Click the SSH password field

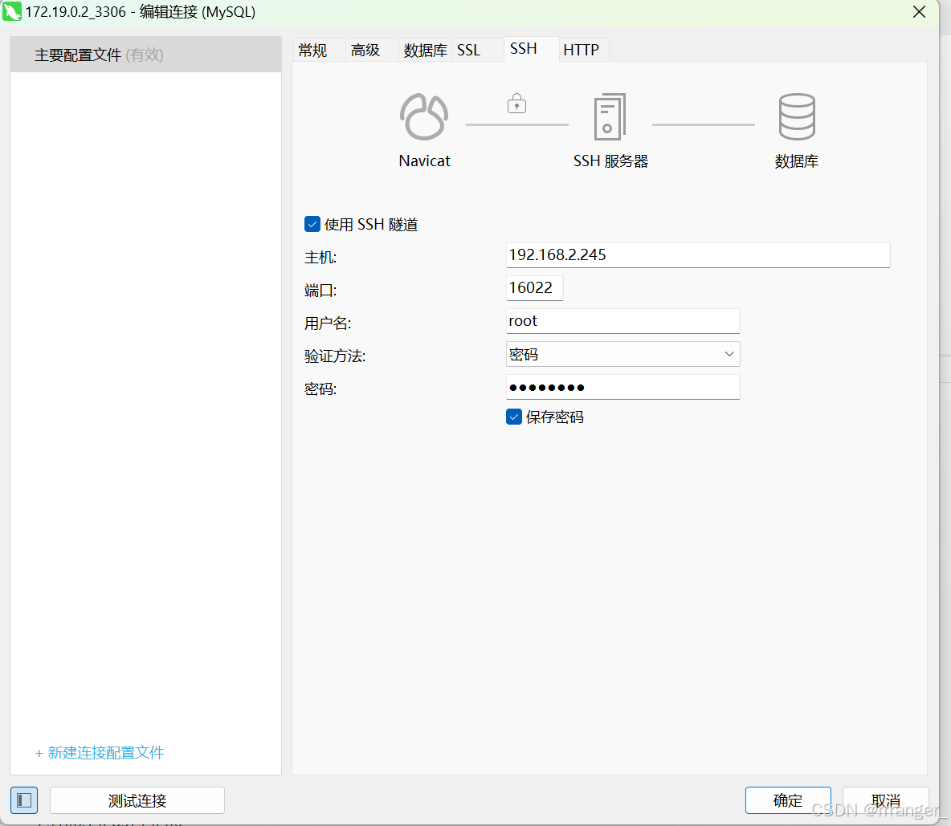click(x=622, y=387)
